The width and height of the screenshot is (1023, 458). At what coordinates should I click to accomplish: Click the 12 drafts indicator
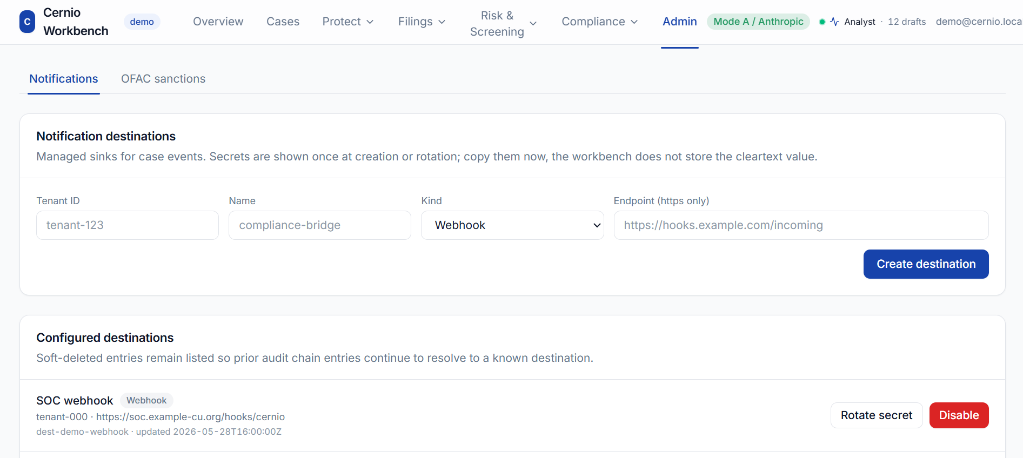pos(907,22)
